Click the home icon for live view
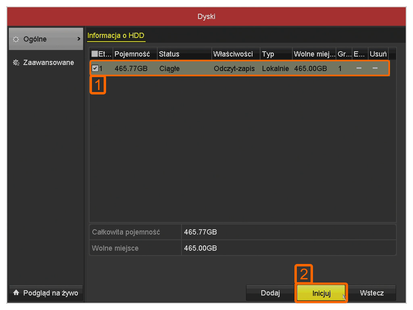The height and width of the screenshot is (310, 413). pos(16,293)
